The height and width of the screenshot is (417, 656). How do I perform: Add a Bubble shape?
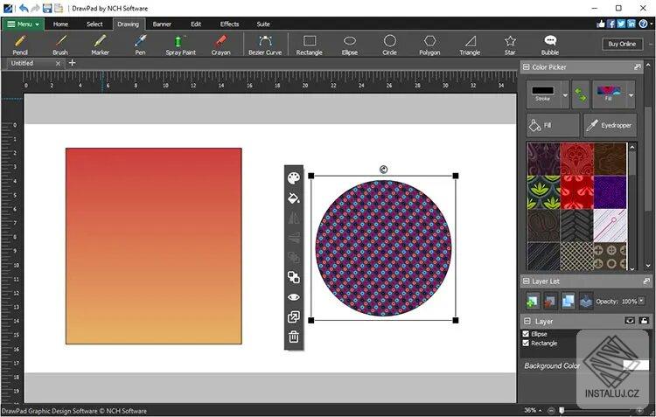pos(549,45)
